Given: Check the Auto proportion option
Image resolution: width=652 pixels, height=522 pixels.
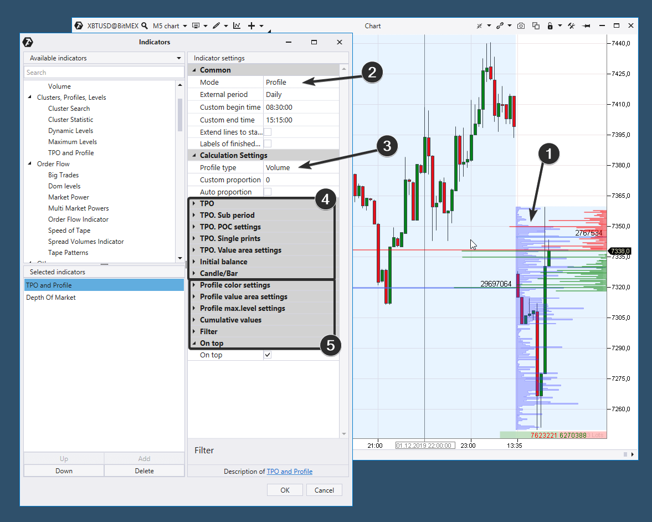Looking at the screenshot, I should [268, 191].
